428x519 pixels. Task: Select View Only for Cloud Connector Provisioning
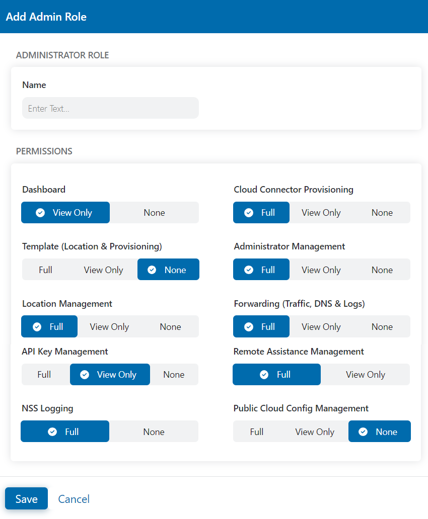[321, 212]
